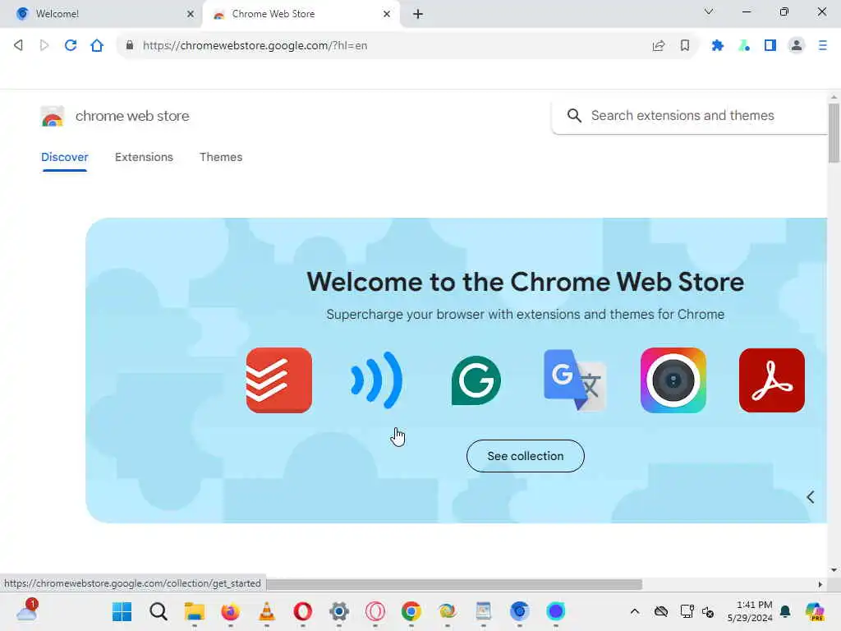841x631 pixels.
Task: Open Windows Start menu
Action: pos(122,611)
